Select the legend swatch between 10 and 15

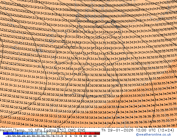[x=78, y=133]
